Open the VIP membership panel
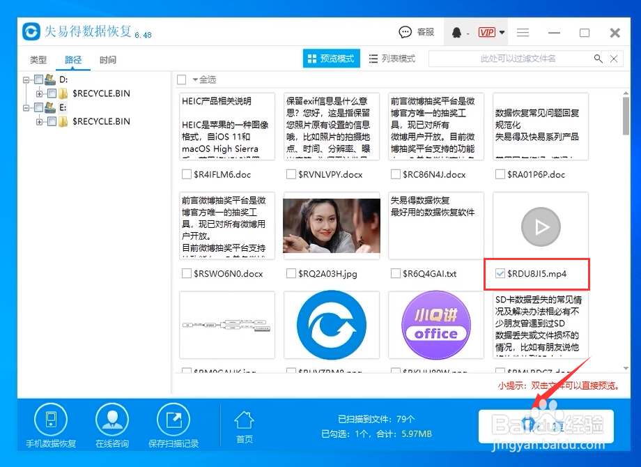The height and width of the screenshot is (467, 641). point(486,31)
